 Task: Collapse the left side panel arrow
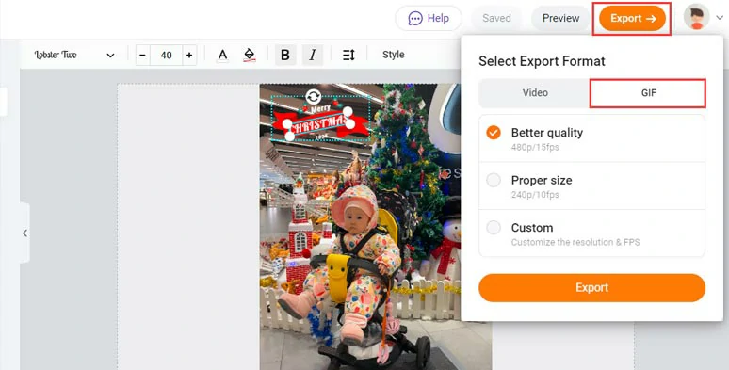point(24,233)
